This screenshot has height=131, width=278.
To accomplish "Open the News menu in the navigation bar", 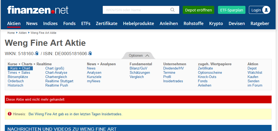I will point(32,23).
